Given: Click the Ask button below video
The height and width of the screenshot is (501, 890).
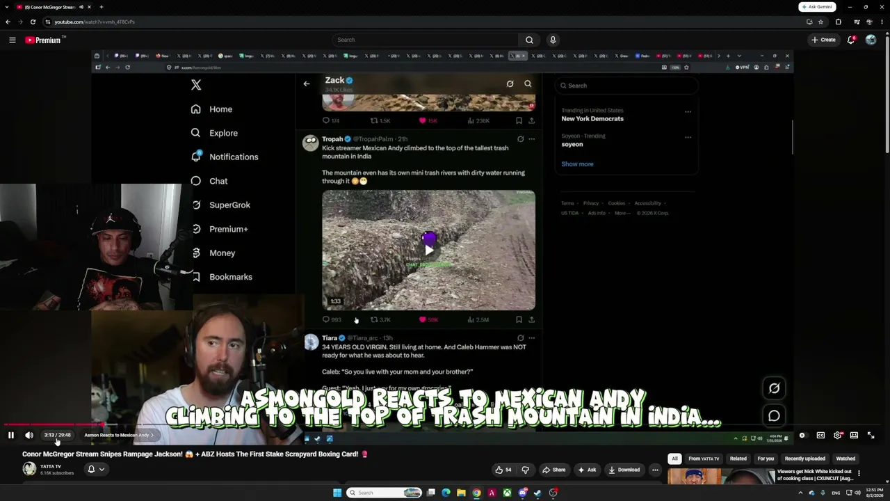Looking at the screenshot, I should tap(587, 470).
